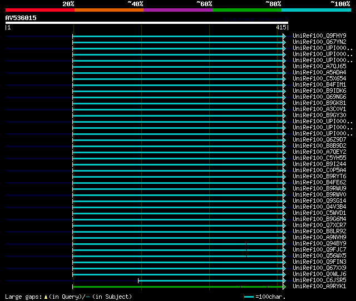Select the UniRef100_B9RYT6 label
Screen dimensions: 356x301
click(319, 177)
